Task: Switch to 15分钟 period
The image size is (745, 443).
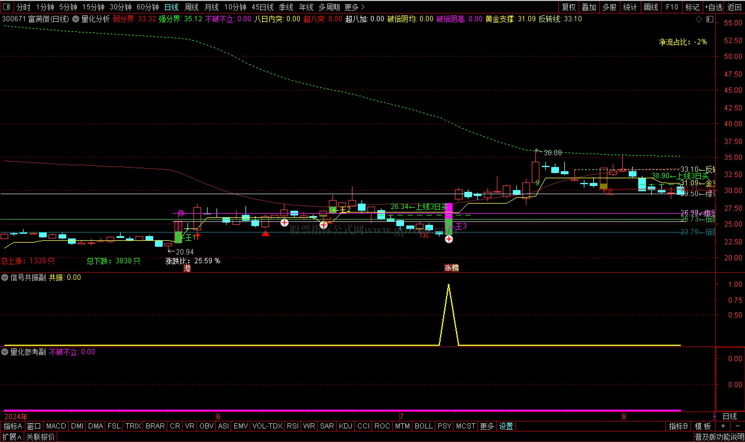Action: click(93, 7)
